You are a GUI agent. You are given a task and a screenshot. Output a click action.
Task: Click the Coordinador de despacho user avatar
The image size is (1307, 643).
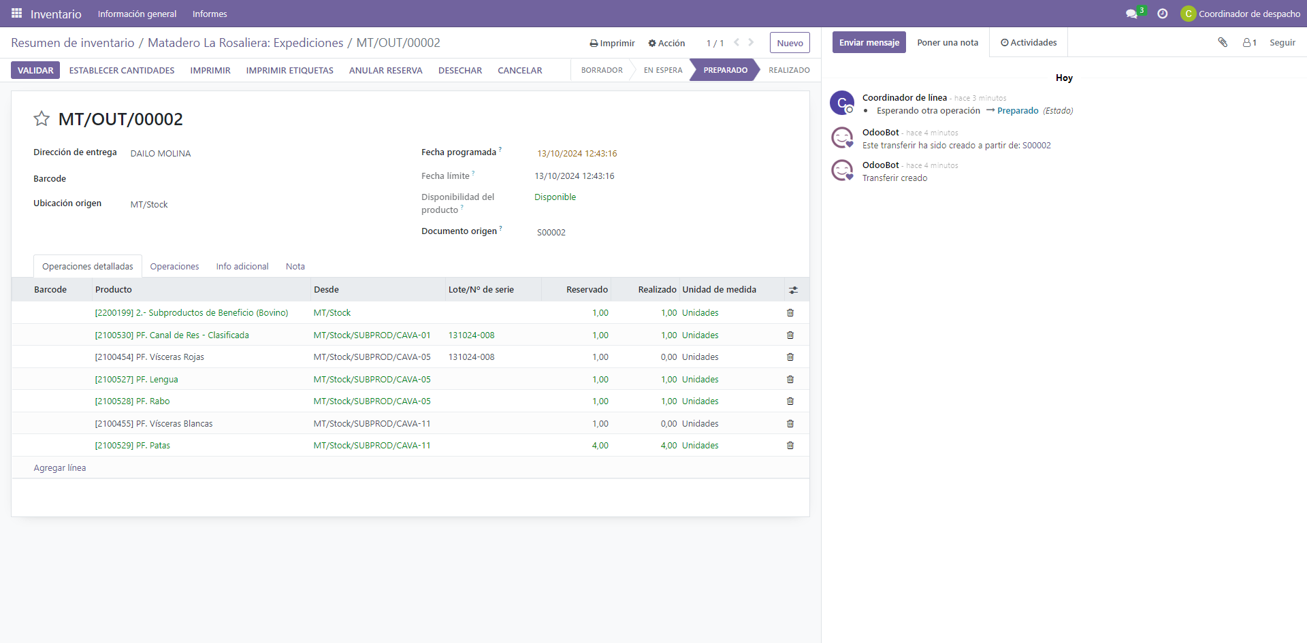1188,14
